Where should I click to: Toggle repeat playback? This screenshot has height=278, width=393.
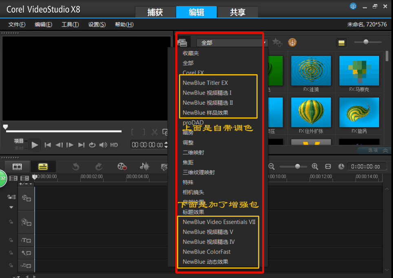click(x=92, y=145)
